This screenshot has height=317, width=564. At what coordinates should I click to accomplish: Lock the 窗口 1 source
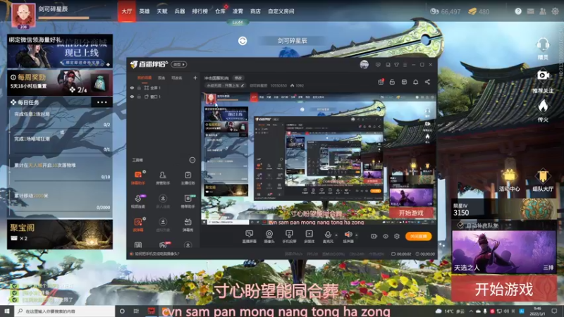click(x=139, y=97)
